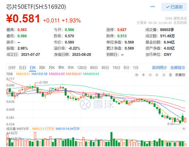Zoom out the chart with minus icon
This screenshot has width=189, height=147.
pyautogui.click(x=150, y=75)
